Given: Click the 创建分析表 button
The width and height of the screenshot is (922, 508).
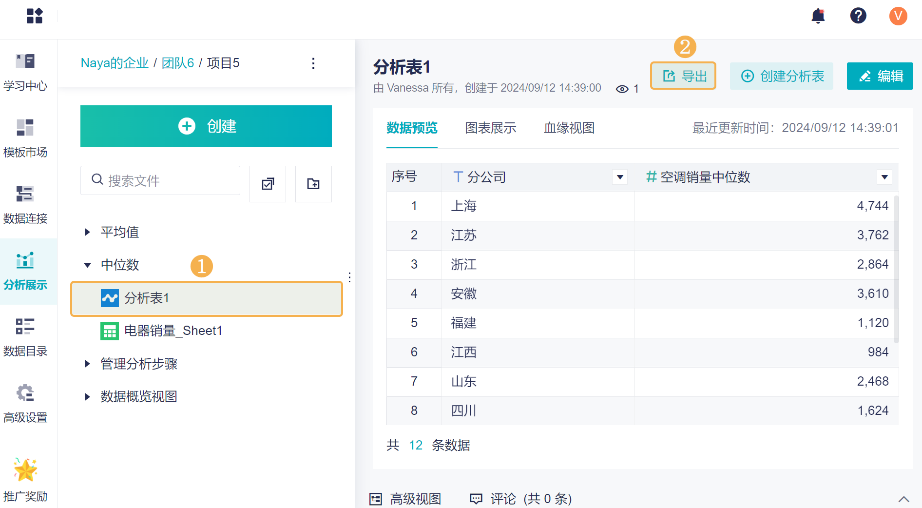Looking at the screenshot, I should (x=782, y=76).
